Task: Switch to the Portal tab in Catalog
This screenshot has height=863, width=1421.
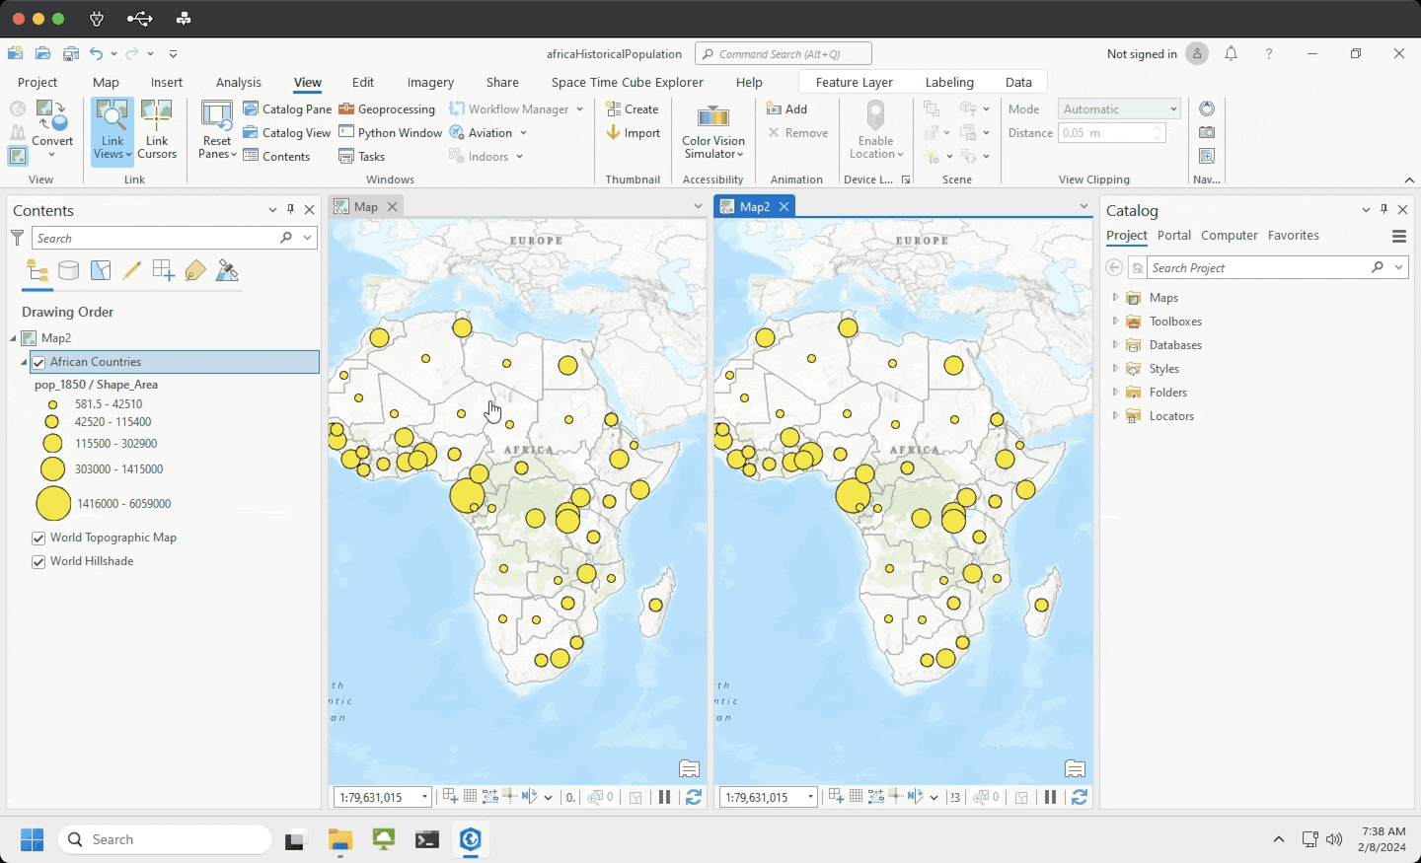Action: (x=1173, y=236)
